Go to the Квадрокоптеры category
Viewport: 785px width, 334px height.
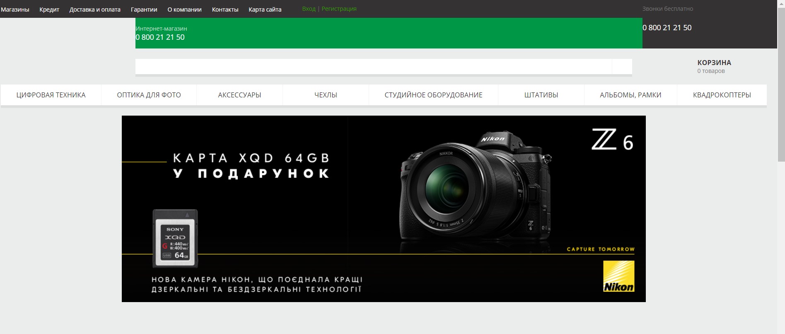tap(722, 95)
